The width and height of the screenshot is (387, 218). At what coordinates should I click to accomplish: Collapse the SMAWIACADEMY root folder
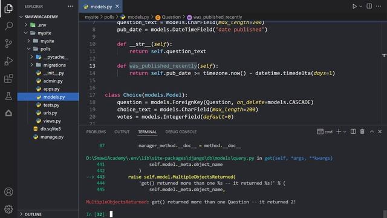(x=42, y=17)
